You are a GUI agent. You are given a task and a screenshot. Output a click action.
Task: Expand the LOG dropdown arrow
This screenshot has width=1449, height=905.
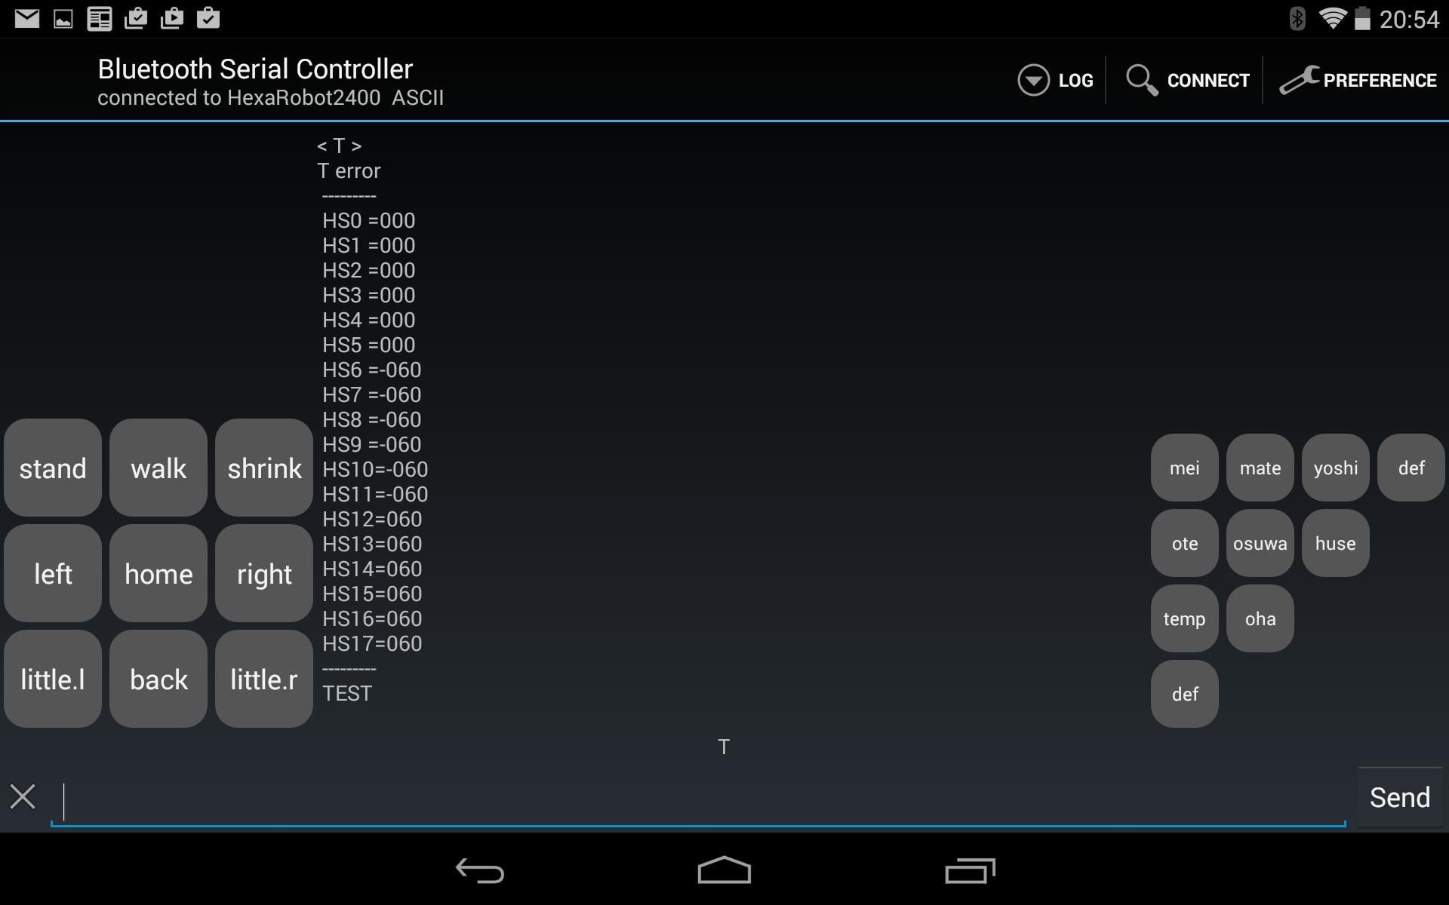[x=1032, y=80]
